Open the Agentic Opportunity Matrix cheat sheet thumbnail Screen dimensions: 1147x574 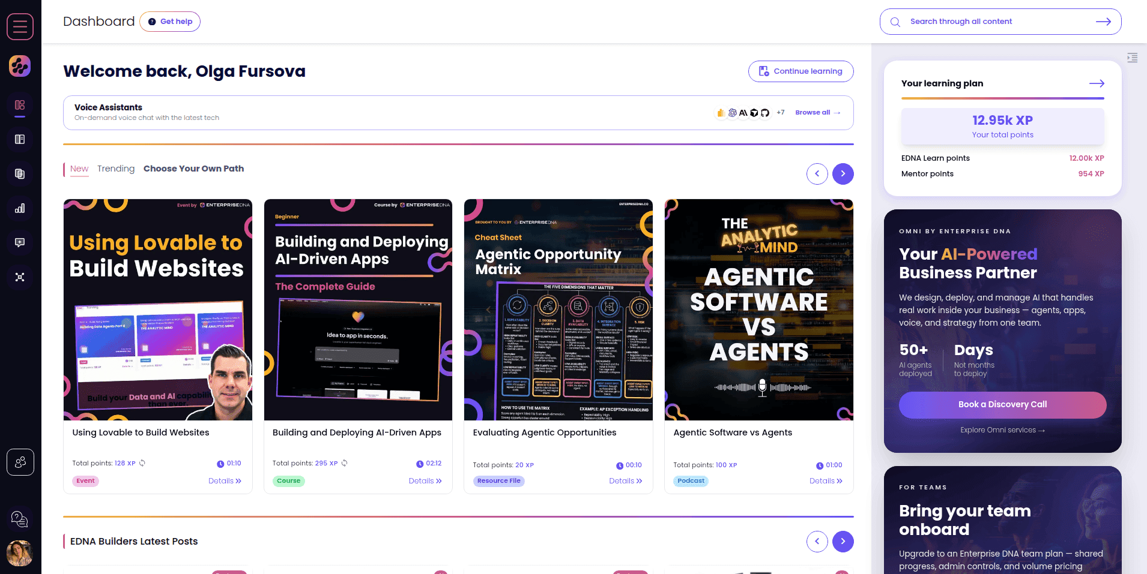[558, 309]
